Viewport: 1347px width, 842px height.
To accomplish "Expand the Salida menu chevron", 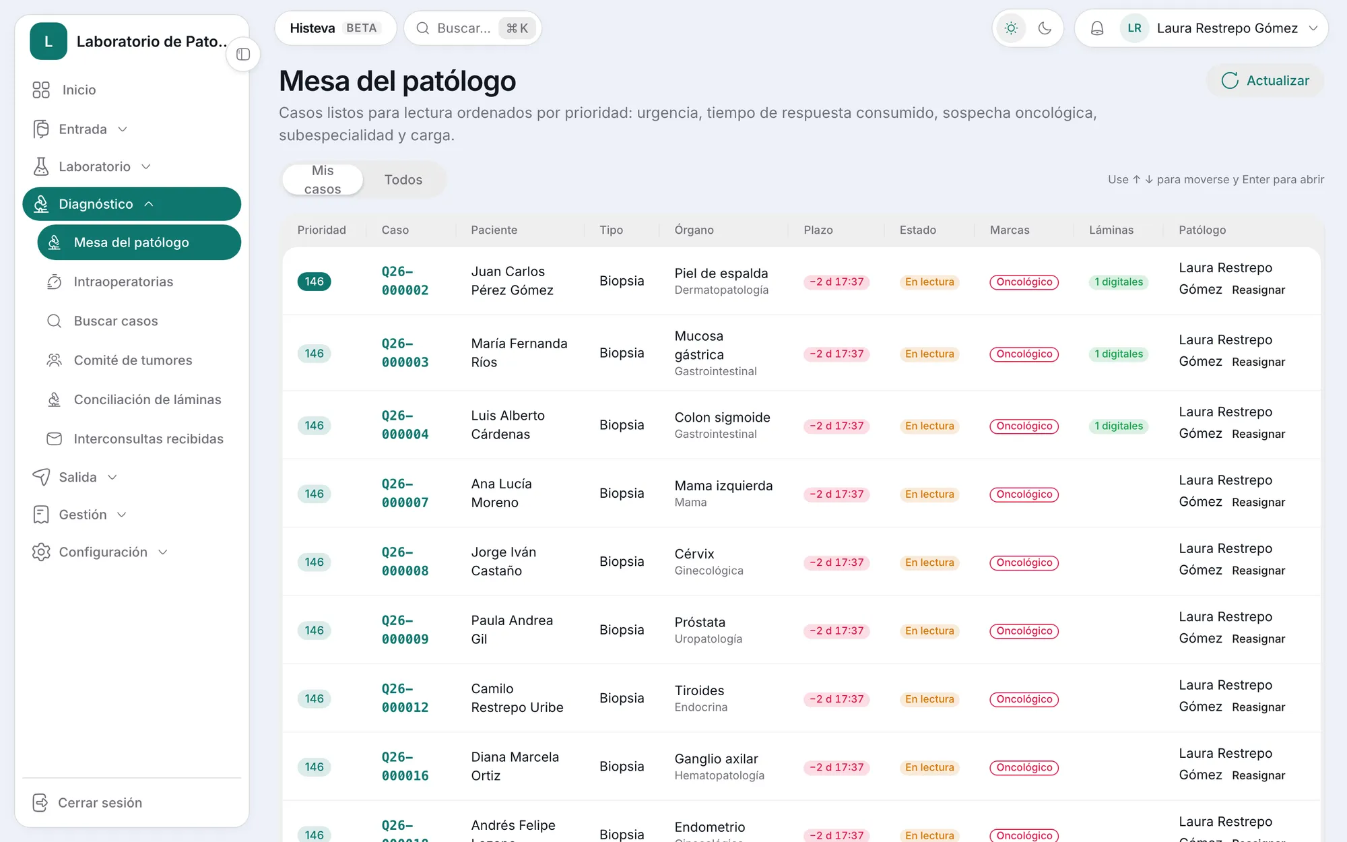I will point(112,477).
